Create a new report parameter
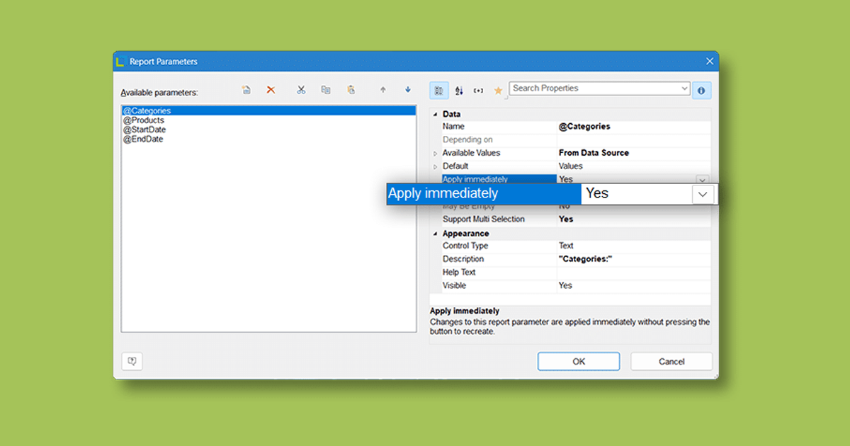850x446 pixels. point(246,90)
